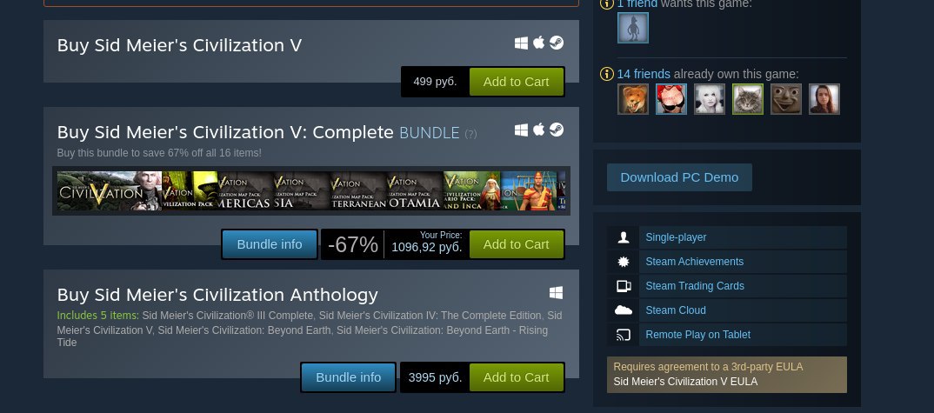Click the bundle help question mark icon
This screenshot has width=934, height=413.
coord(470,134)
